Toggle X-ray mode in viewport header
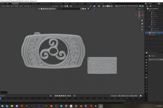163x108 pixels. coord(103,6)
